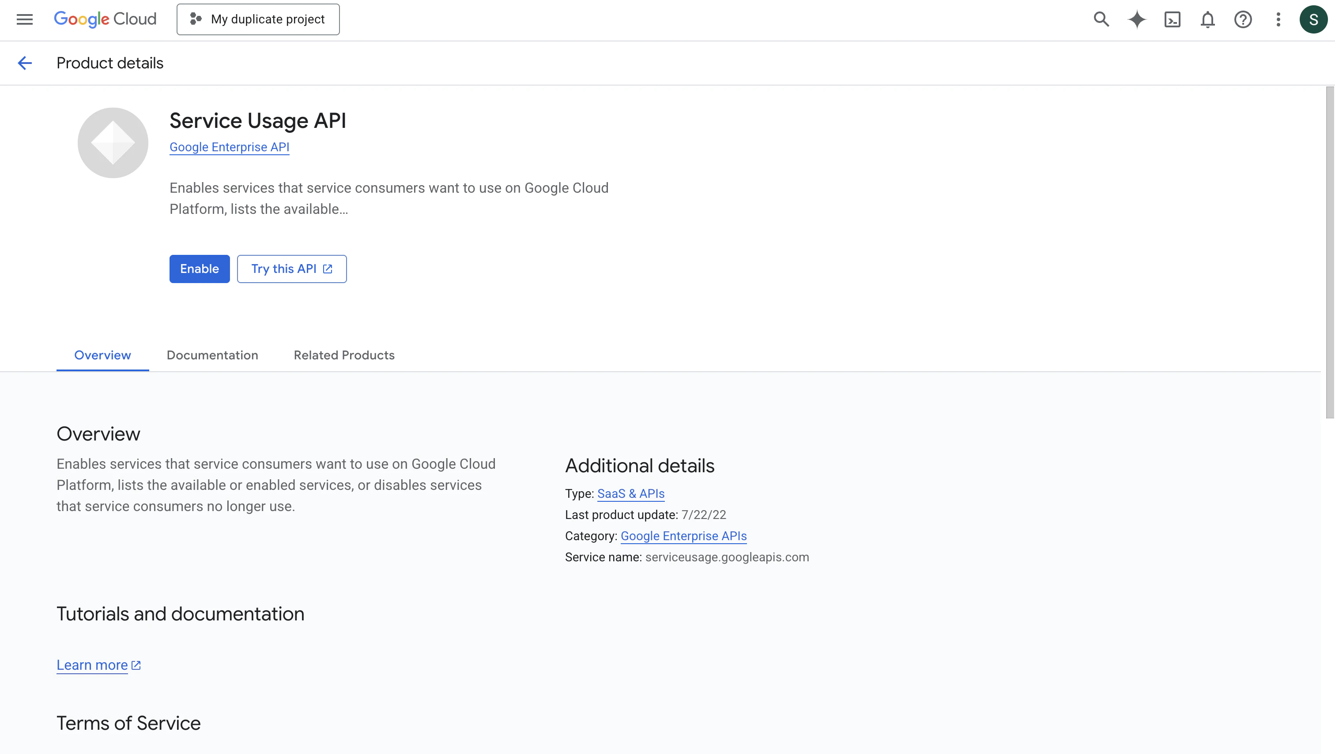Click the vertical page scrollbar
Image resolution: width=1335 pixels, height=754 pixels.
(1330, 253)
